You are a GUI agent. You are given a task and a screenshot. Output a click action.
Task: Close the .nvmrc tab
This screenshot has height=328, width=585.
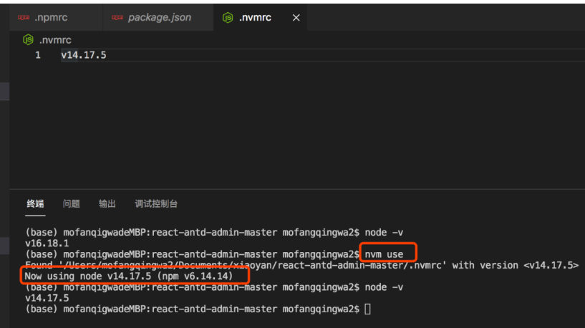296,17
